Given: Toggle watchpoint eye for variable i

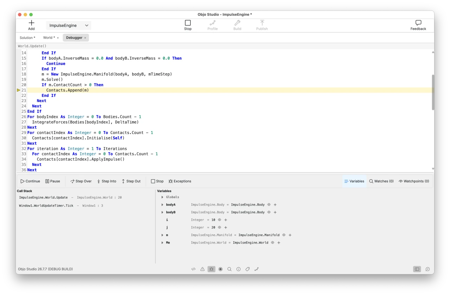Looking at the screenshot, I should 219,220.
